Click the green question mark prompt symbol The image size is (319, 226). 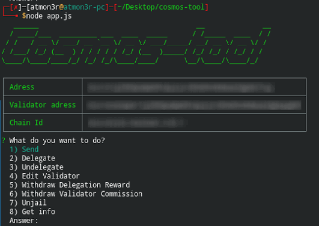point(4,141)
